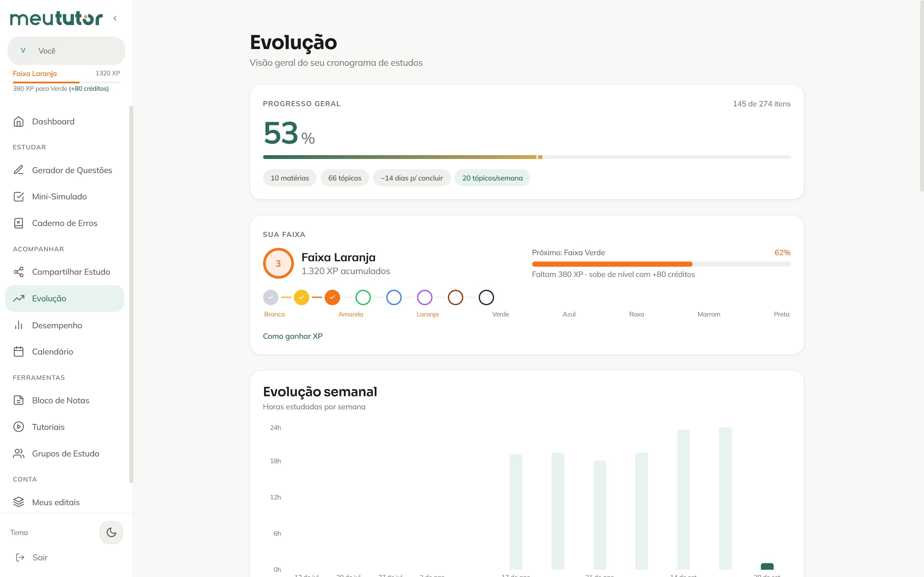Click the Mini-Simulado checkbox icon
This screenshot has width=924, height=577.
click(x=19, y=197)
